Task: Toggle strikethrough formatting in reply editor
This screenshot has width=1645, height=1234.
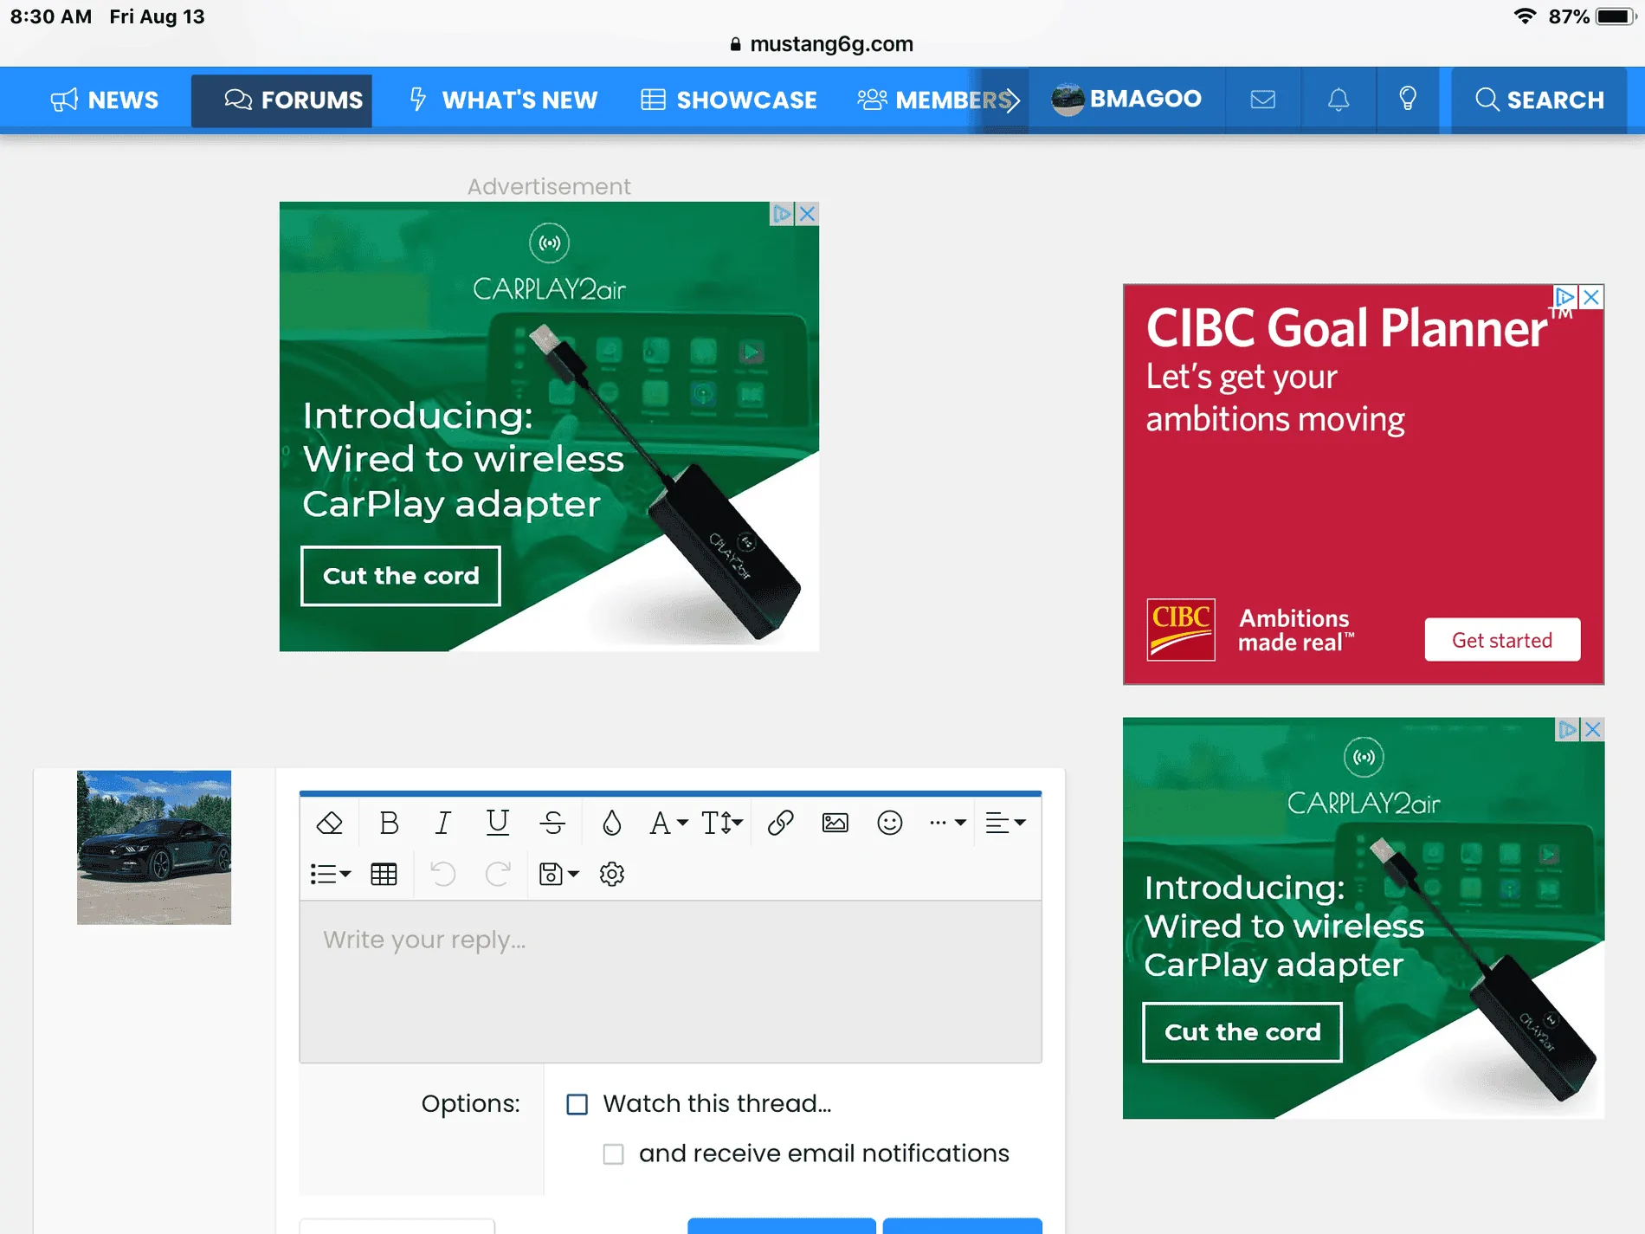Action: 552,823
